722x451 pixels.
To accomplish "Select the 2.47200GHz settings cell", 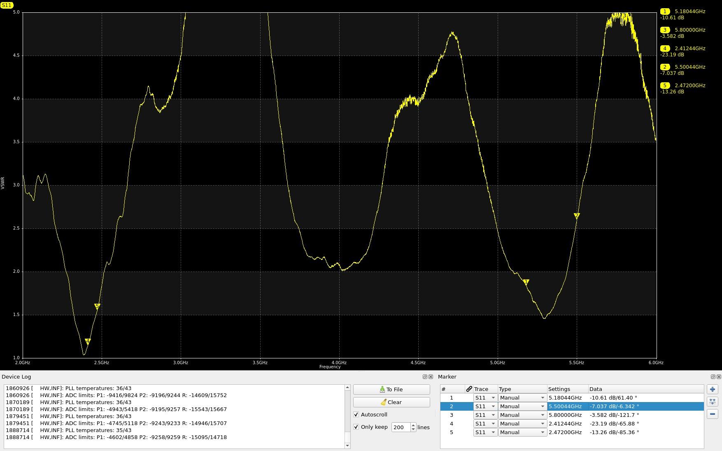I will point(568,432).
